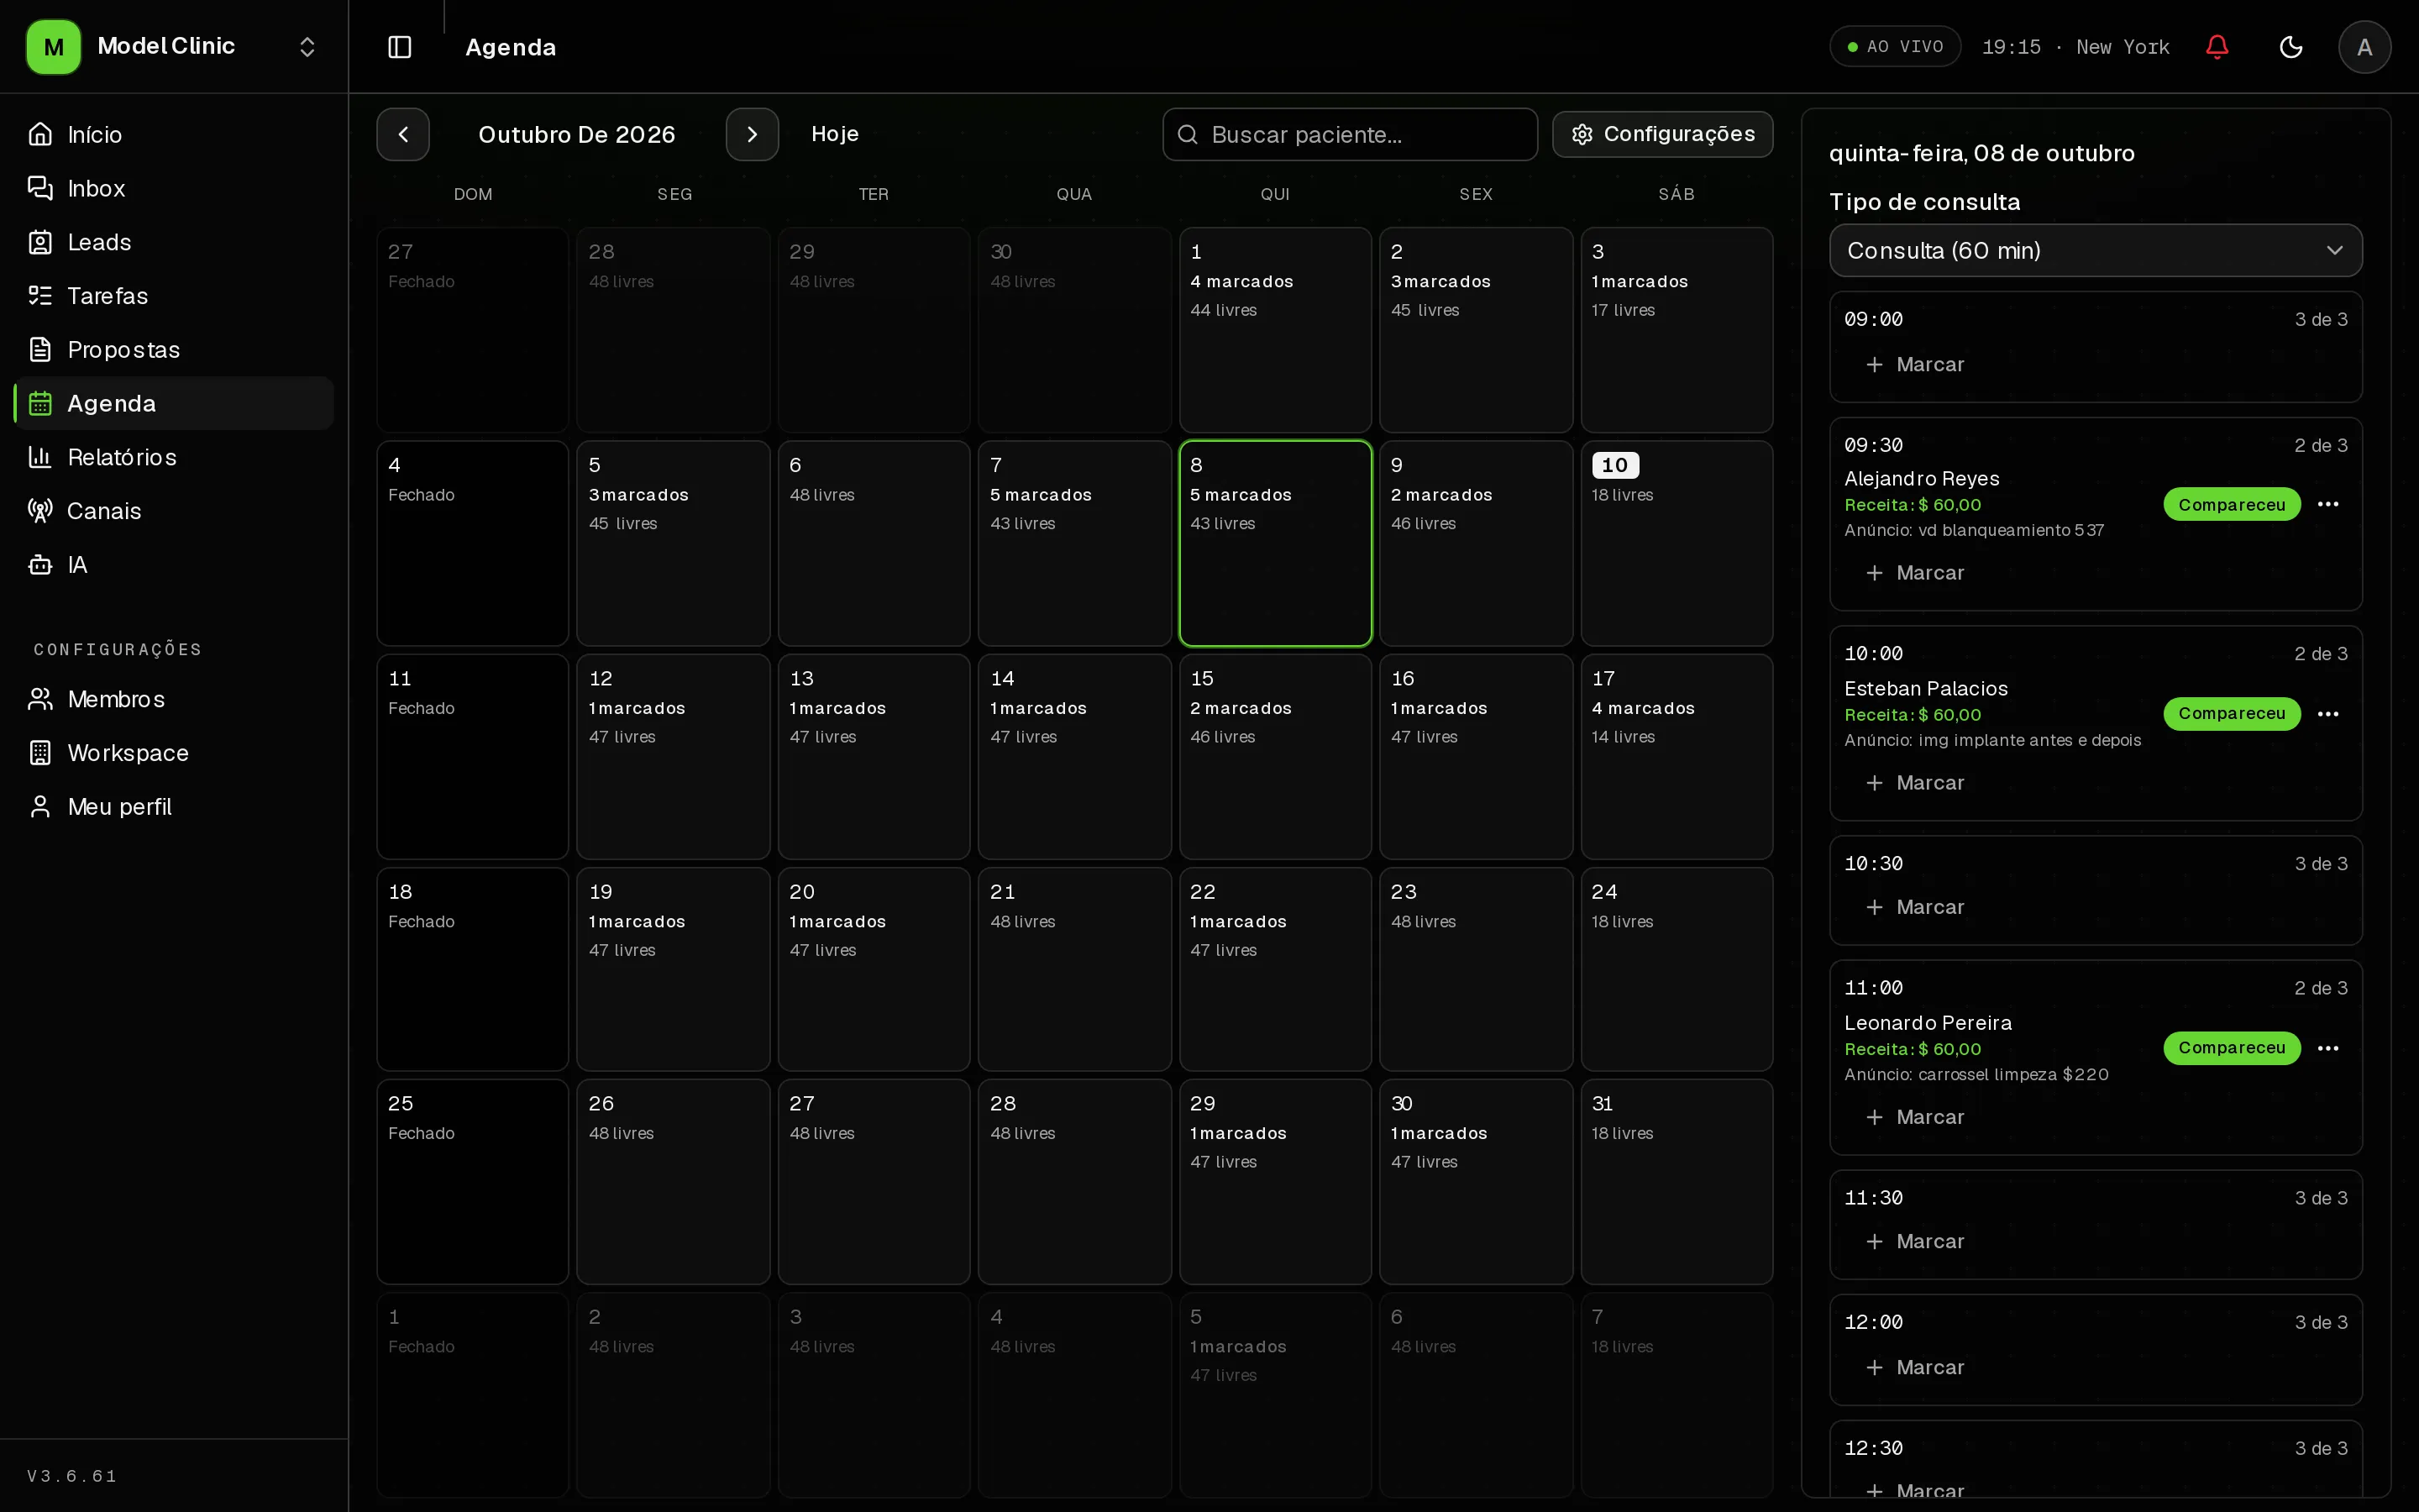Click the Hoje button
The height and width of the screenshot is (1512, 2419).
click(x=835, y=134)
